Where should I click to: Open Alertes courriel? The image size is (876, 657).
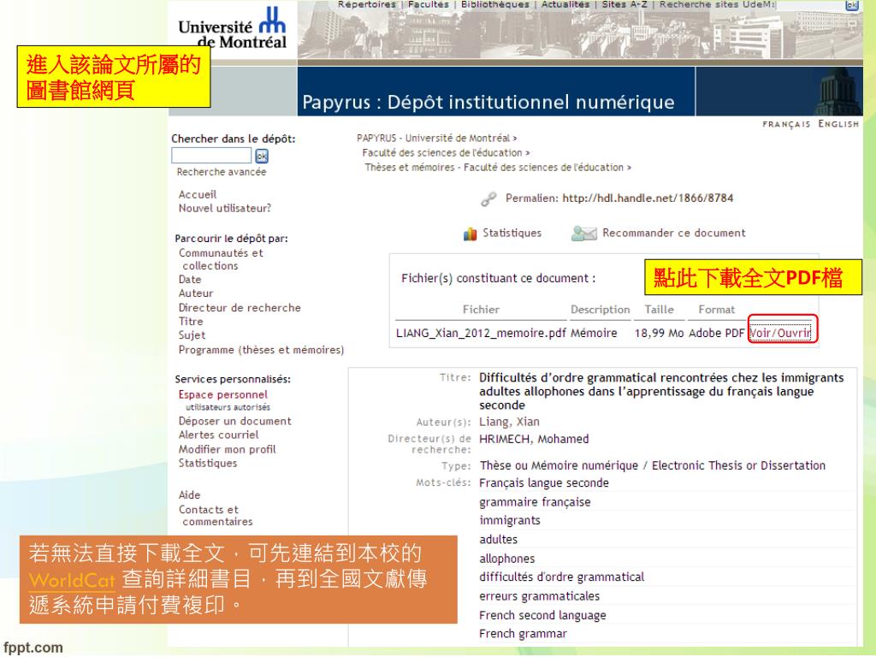click(218, 435)
